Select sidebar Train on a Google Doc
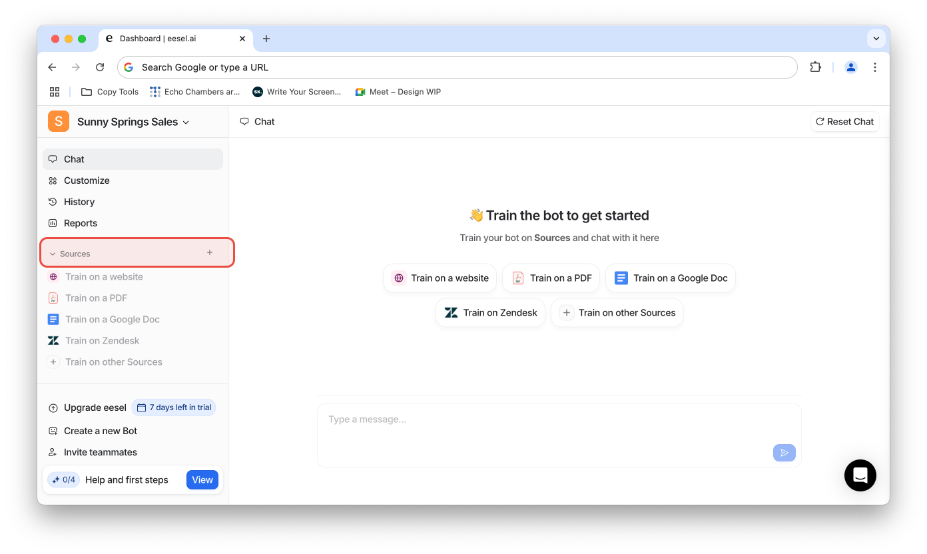This screenshot has height=554, width=927. [112, 320]
